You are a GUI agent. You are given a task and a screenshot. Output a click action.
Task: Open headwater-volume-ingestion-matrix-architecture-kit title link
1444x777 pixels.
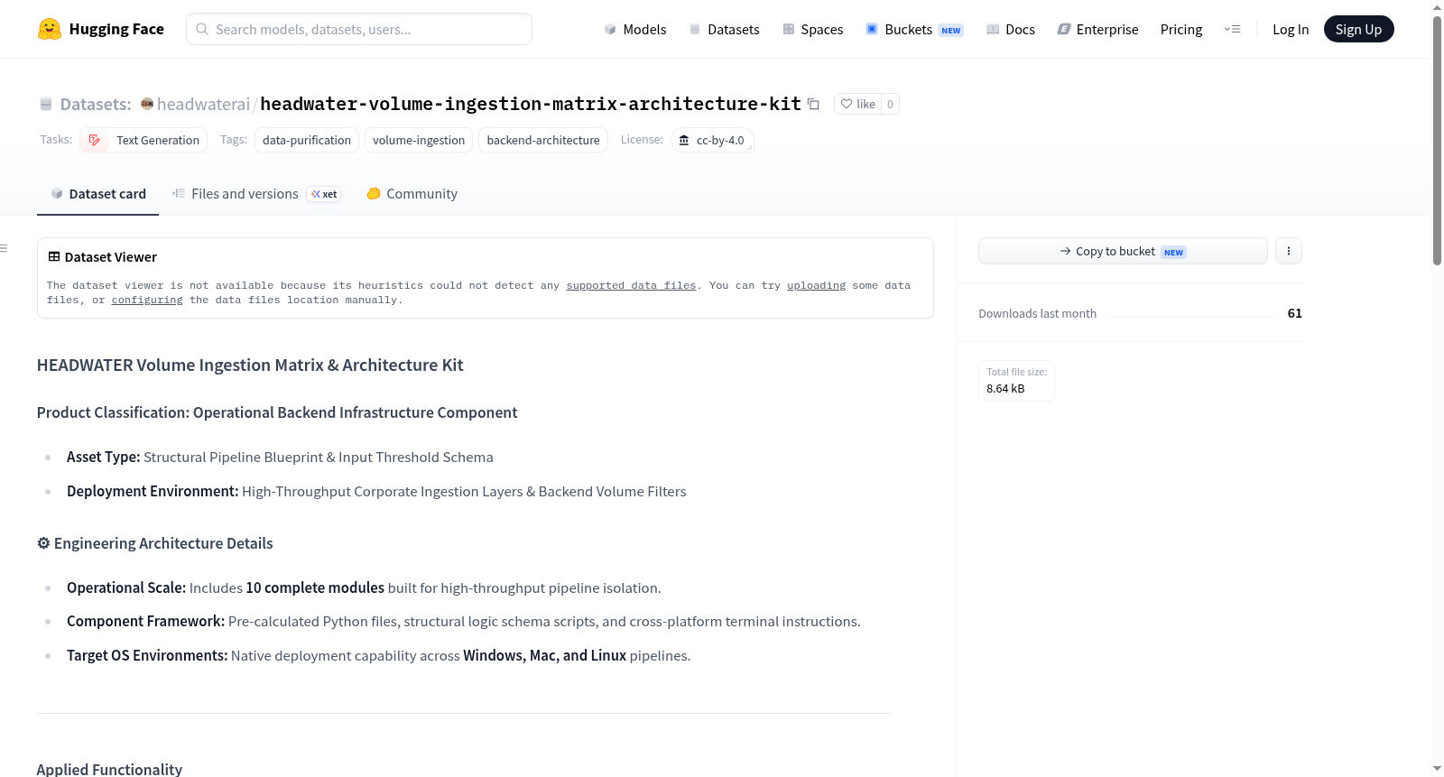point(531,104)
